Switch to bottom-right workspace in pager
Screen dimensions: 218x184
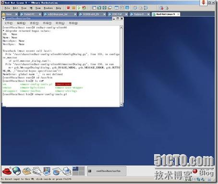82,173
